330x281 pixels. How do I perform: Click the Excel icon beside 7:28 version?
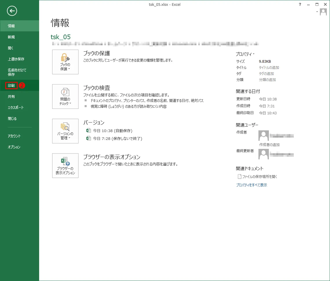[89, 138]
